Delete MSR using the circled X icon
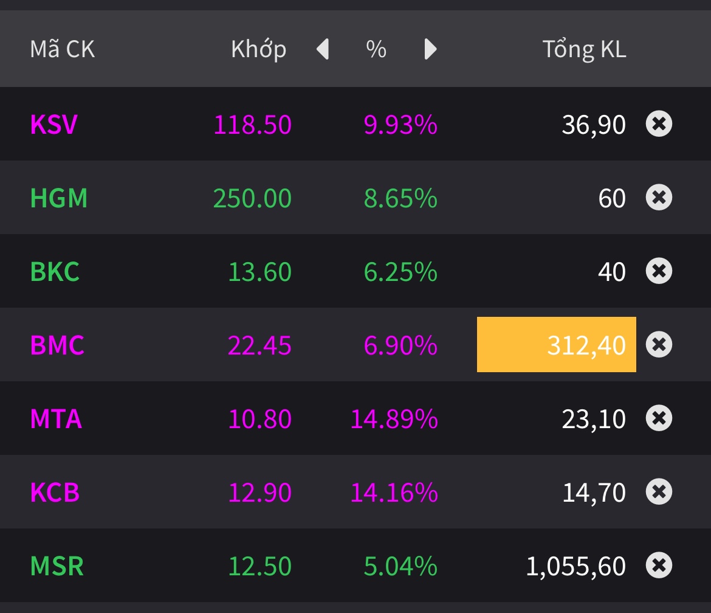The image size is (711, 613). [x=659, y=566]
